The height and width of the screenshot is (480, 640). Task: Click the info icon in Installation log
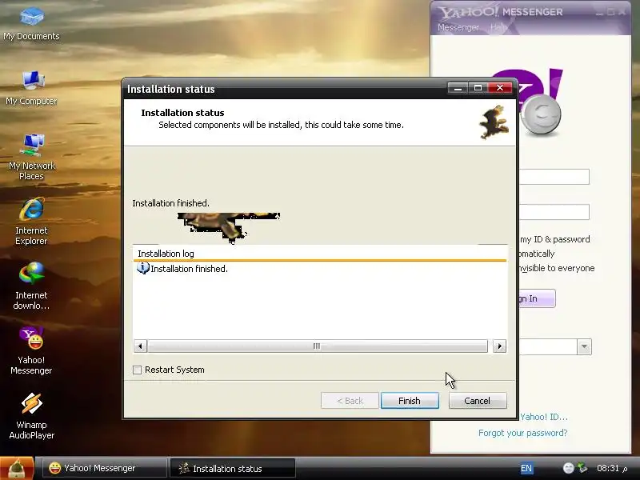(143, 268)
